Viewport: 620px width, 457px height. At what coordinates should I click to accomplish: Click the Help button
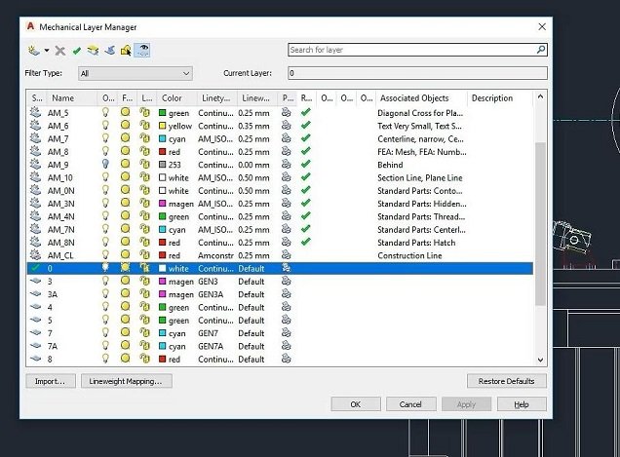pyautogui.click(x=522, y=404)
